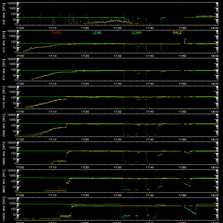Viewport: 223px width, 223px height.
Task: Click the 10000 tick of 245 MHz plot
Action: [12, 3]
